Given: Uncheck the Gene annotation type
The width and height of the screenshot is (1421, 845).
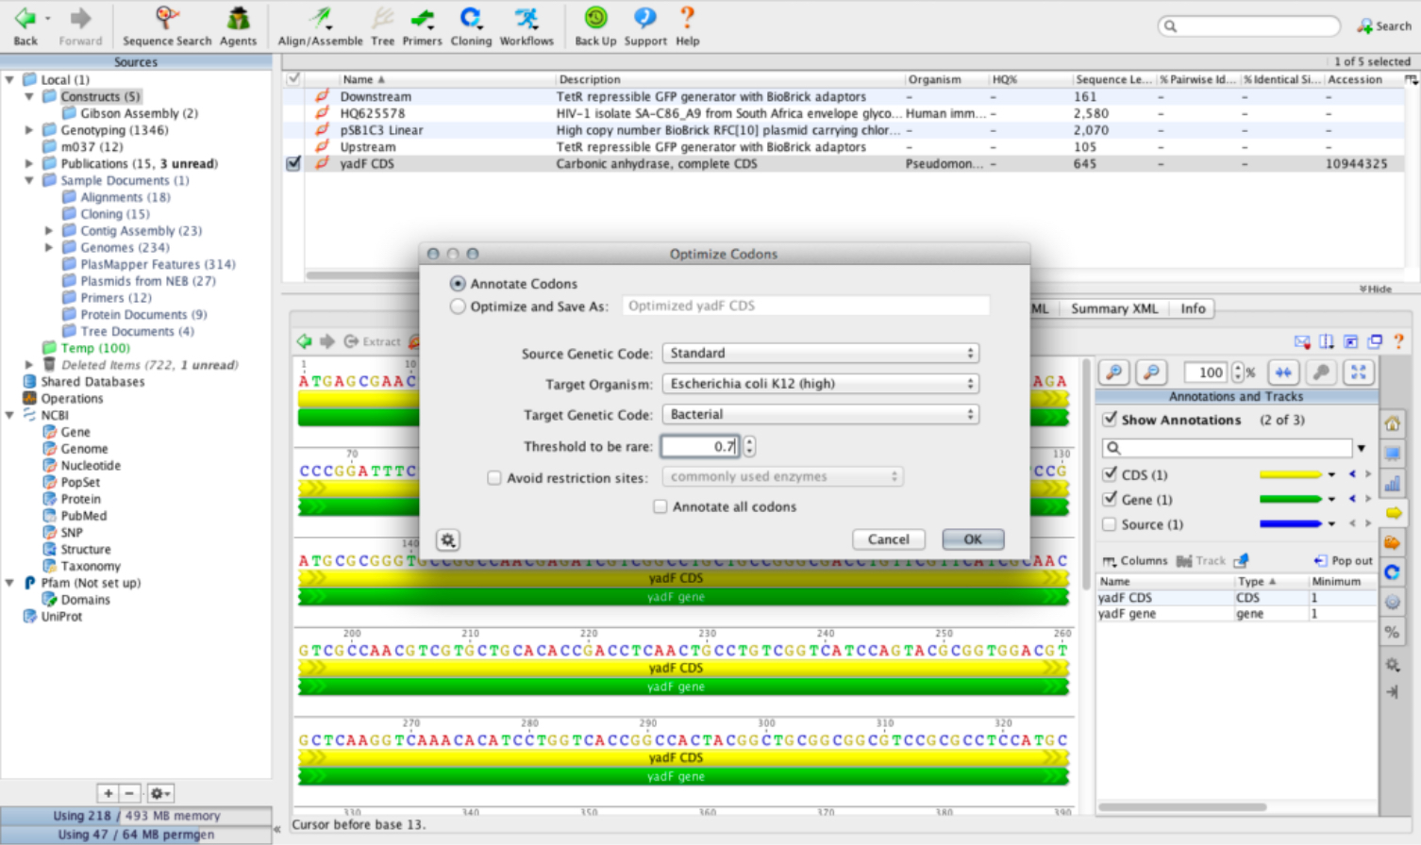Looking at the screenshot, I should pyautogui.click(x=1110, y=499).
